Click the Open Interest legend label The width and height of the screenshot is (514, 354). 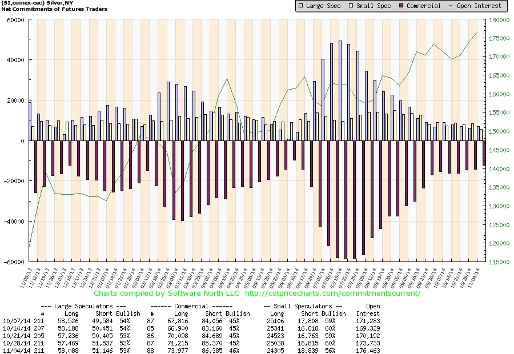(479, 6)
